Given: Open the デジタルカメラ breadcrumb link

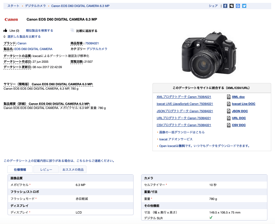Looking at the screenshot, I should [x=35, y=6].
